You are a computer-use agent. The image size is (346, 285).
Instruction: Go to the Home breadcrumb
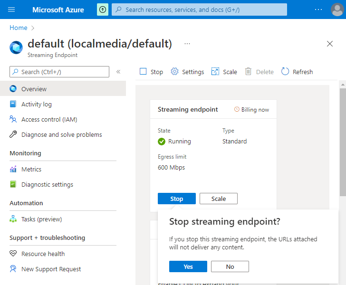(19, 28)
